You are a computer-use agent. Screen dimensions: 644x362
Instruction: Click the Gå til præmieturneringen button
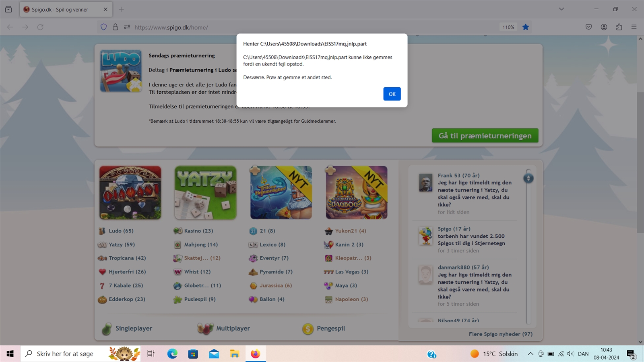[485, 136]
